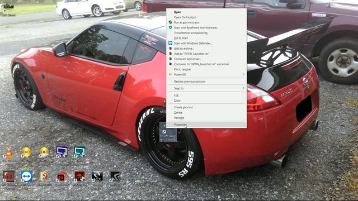Screen dimensions: 358x201
Task: Choose Run as administrator
Action: 206,22
